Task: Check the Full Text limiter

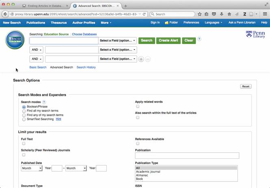Action: 24,143
